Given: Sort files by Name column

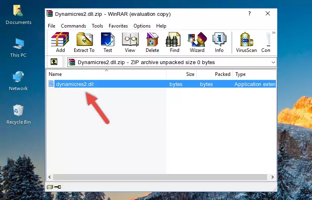Looking at the screenshot, I should [106, 74].
